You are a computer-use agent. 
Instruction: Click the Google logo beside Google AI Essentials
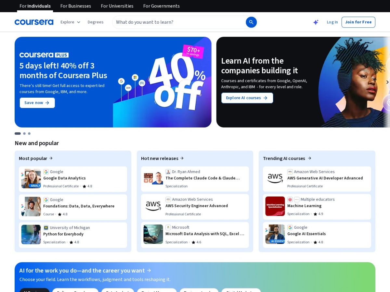pyautogui.click(x=290, y=227)
